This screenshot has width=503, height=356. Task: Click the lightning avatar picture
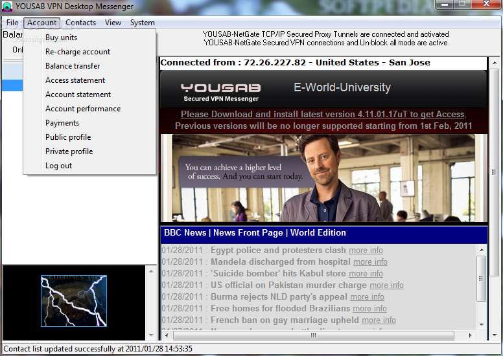74,301
